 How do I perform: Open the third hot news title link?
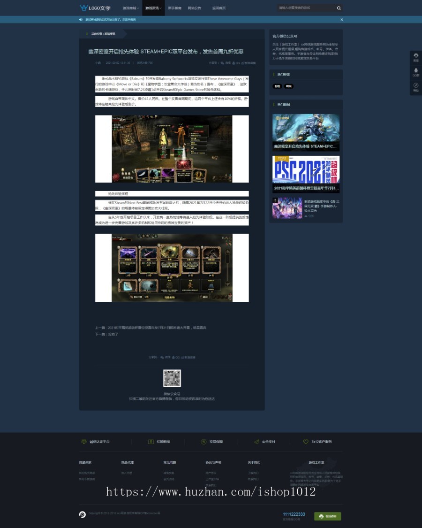pos(322,206)
